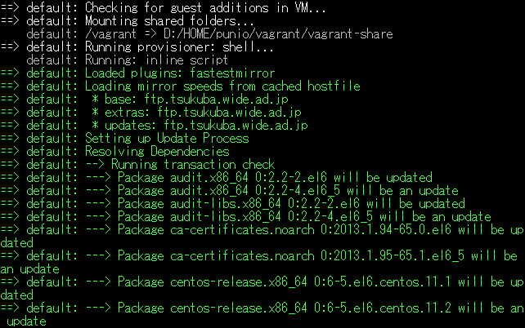Click the updates: ftp.tsukuba.wide.ad.jp mirror
The width and height of the screenshot is (525, 328).
tap(200, 126)
